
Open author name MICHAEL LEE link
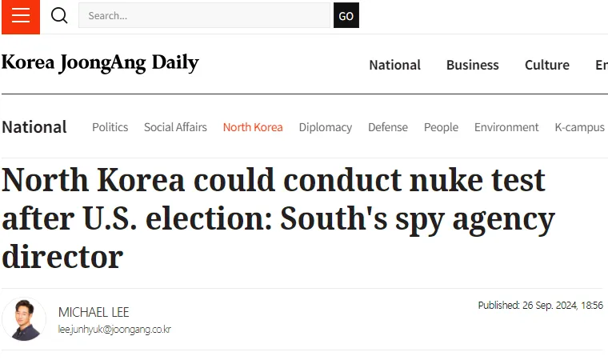(x=94, y=312)
